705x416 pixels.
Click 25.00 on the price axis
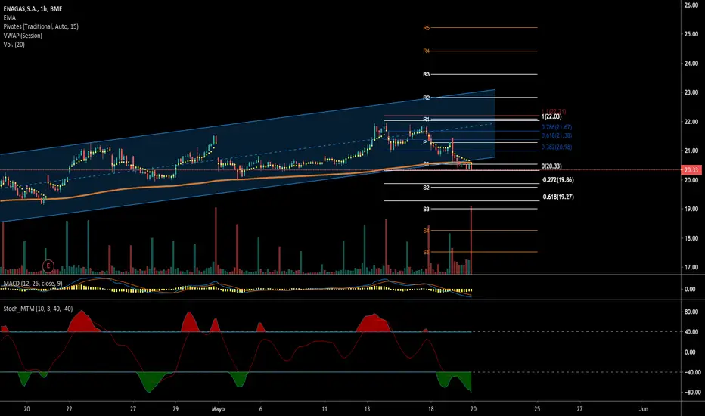tap(691, 34)
